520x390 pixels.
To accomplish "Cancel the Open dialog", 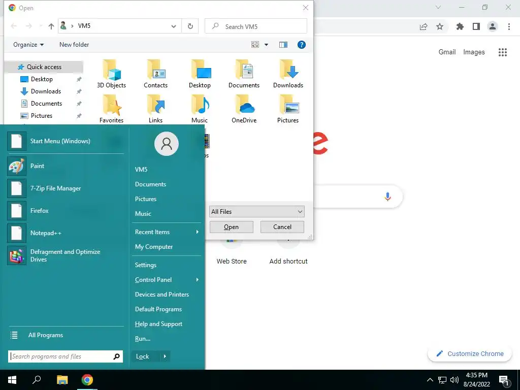I will (x=282, y=227).
